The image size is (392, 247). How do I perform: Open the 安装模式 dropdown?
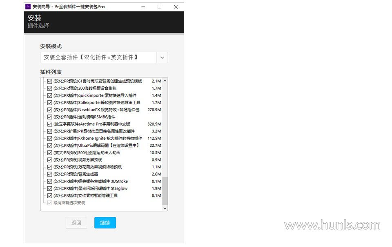(162, 57)
